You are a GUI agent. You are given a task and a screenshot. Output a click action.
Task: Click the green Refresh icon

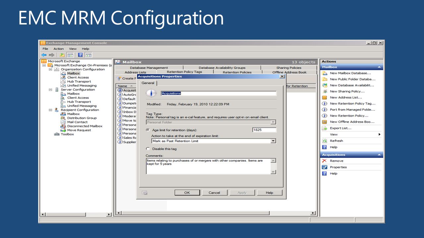coord(325,141)
